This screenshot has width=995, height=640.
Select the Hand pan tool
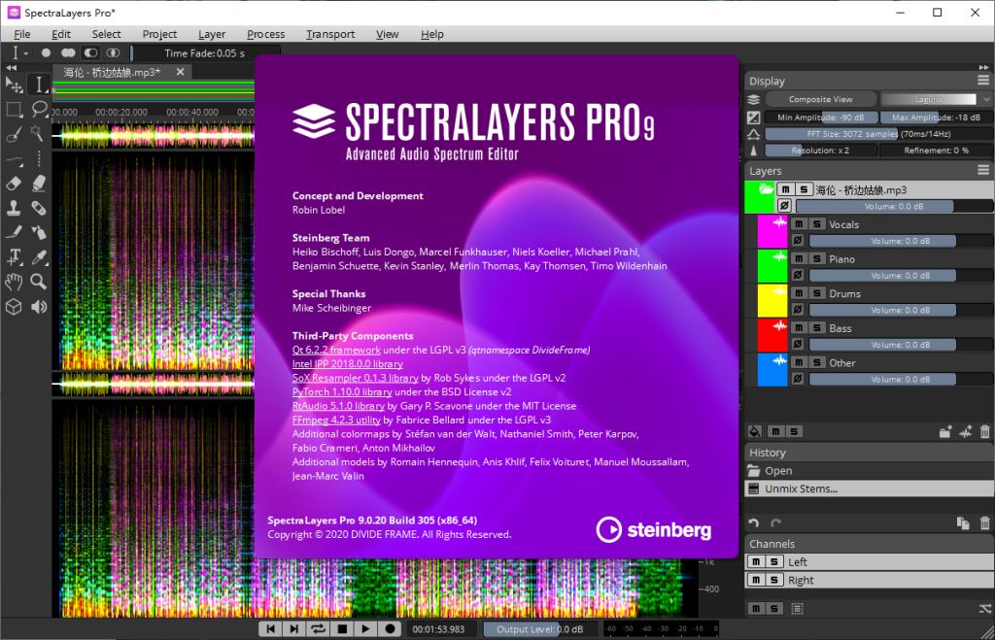coord(14,282)
